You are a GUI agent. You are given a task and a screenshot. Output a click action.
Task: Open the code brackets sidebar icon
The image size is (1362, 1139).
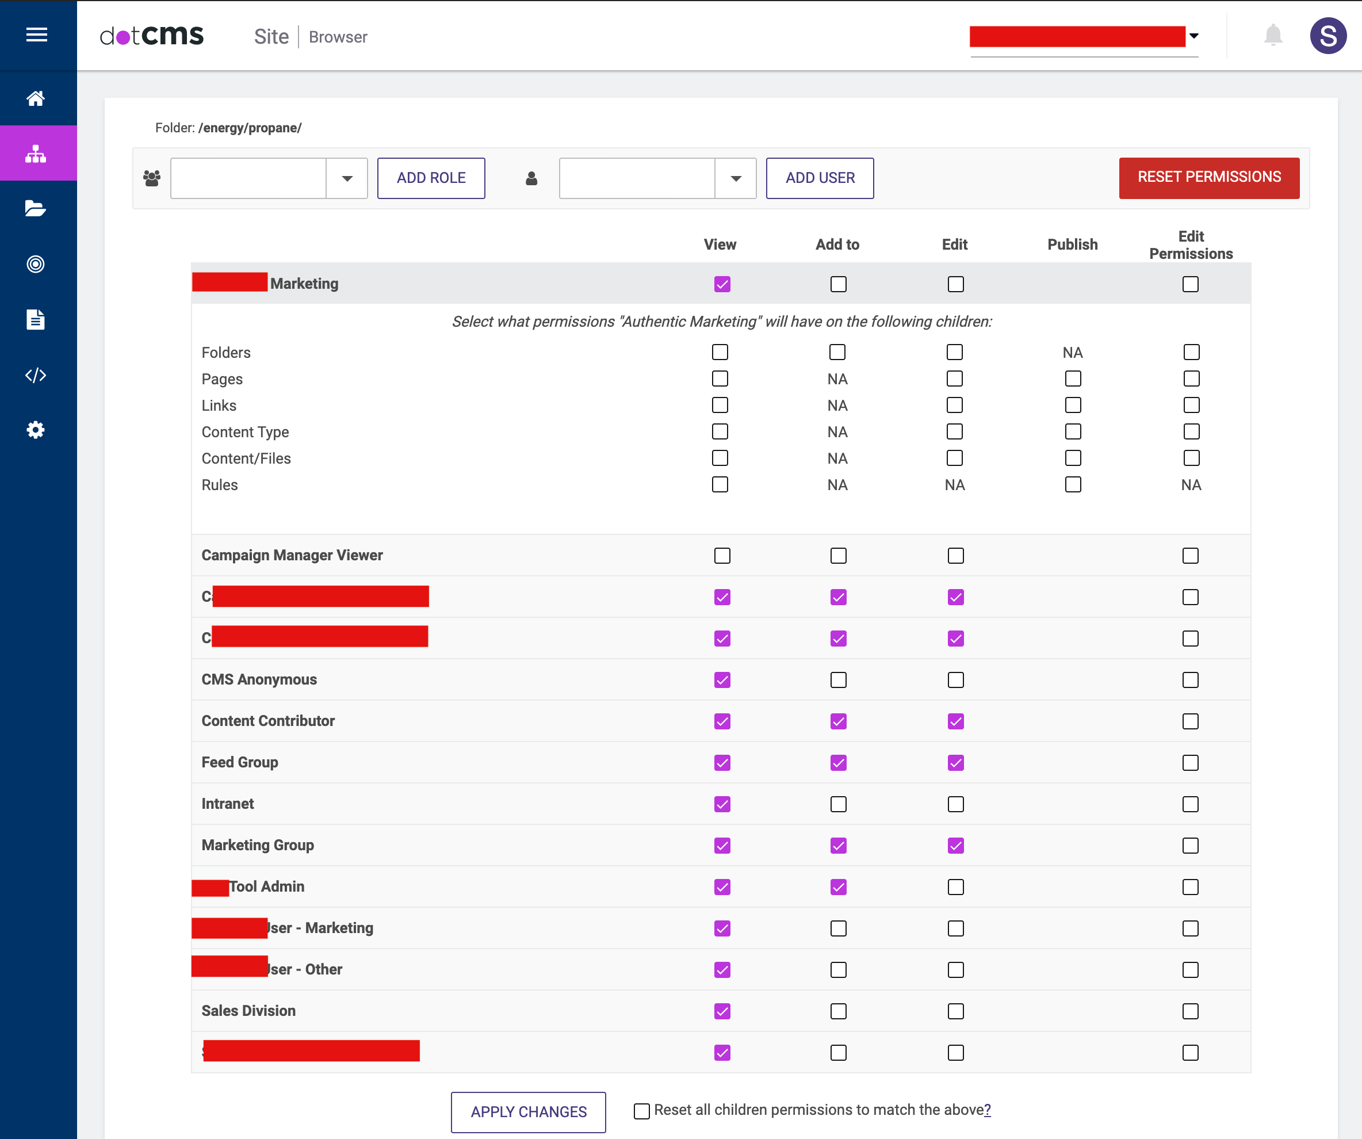click(x=36, y=375)
